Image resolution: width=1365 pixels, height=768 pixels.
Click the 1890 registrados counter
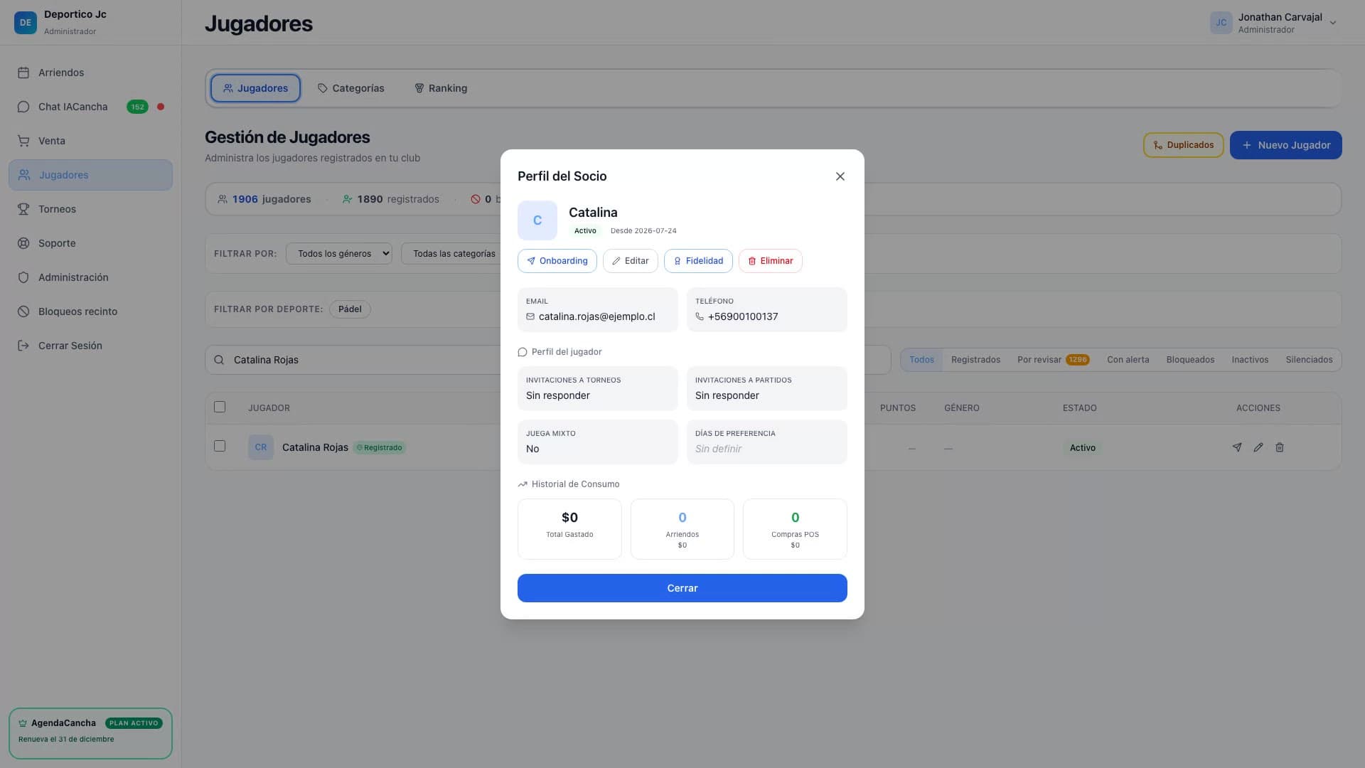[x=391, y=199]
